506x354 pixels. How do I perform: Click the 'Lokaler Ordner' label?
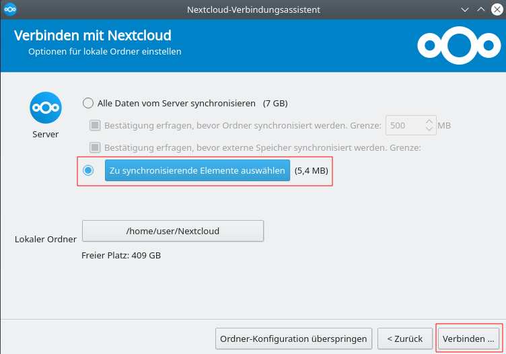click(46, 239)
